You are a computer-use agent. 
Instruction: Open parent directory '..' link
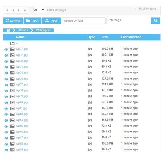pos(17,43)
